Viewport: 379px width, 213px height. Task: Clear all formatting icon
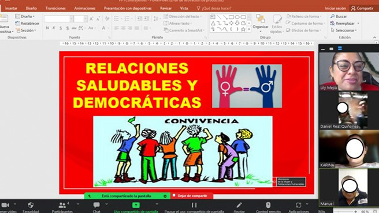pyautogui.click(x=107, y=18)
